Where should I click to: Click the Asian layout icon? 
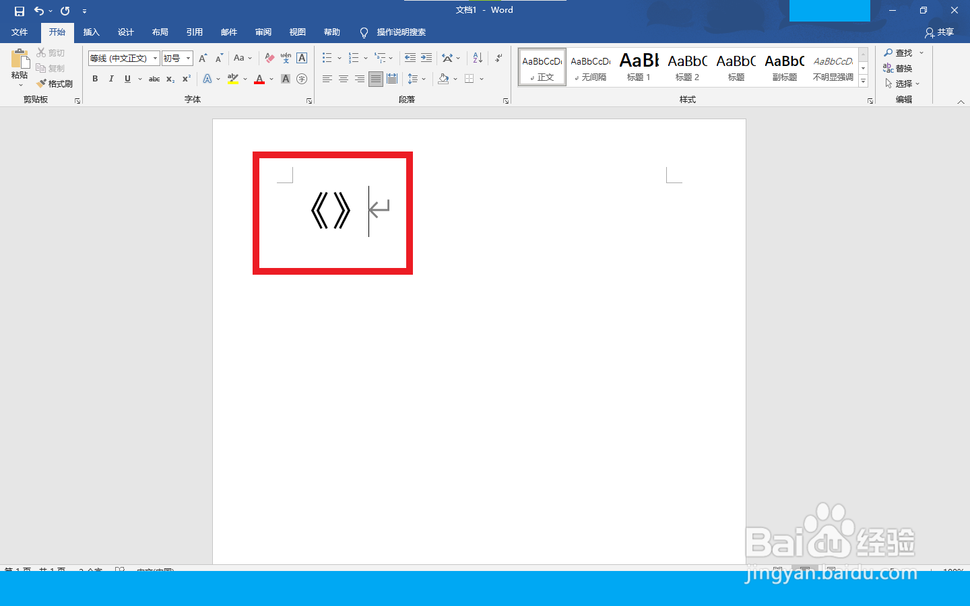click(x=447, y=58)
